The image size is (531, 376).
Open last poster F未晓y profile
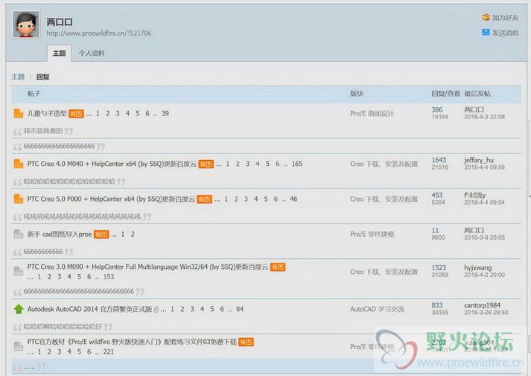(x=474, y=195)
